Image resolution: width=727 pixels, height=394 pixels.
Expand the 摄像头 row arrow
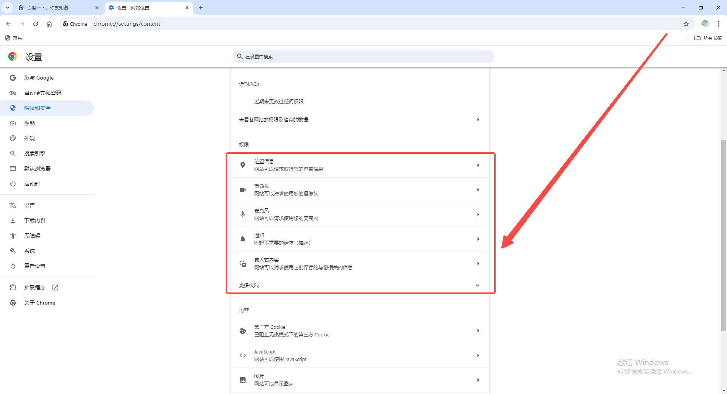478,190
